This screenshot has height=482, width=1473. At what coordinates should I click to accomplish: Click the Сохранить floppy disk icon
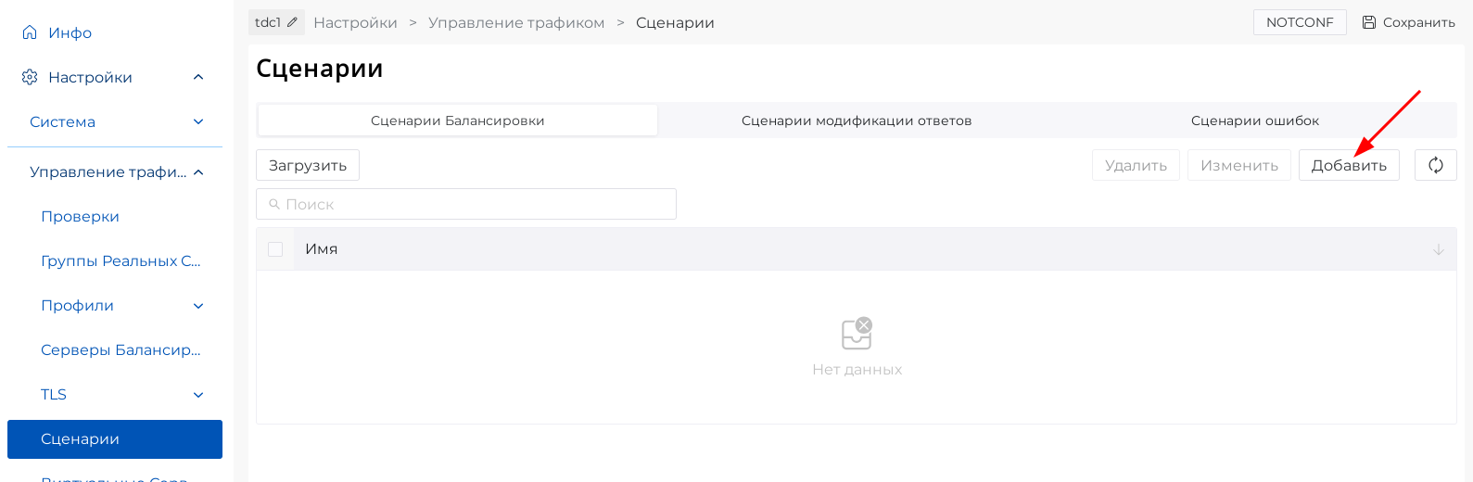click(x=1368, y=22)
